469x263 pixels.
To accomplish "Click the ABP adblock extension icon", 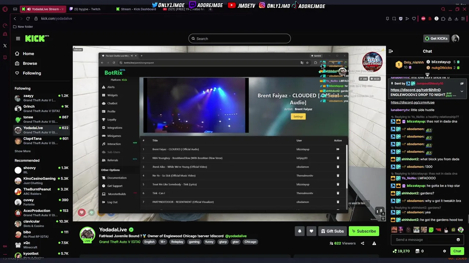I will point(423,19).
